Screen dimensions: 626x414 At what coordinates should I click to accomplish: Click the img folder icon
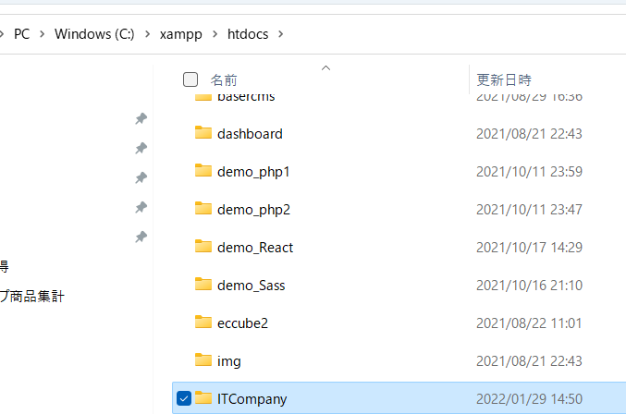(203, 359)
